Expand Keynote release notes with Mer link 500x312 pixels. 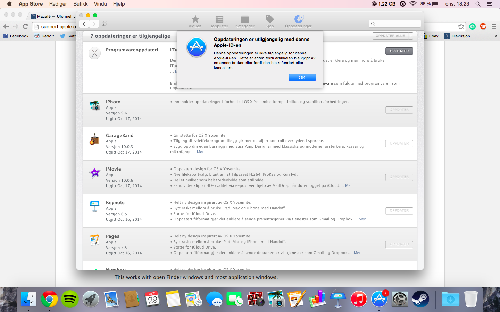(x=362, y=219)
